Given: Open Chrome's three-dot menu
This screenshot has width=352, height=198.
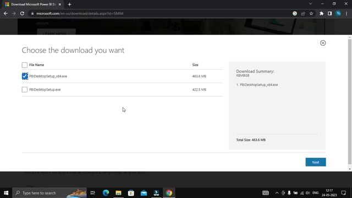Looking at the screenshot, I should [x=346, y=13].
